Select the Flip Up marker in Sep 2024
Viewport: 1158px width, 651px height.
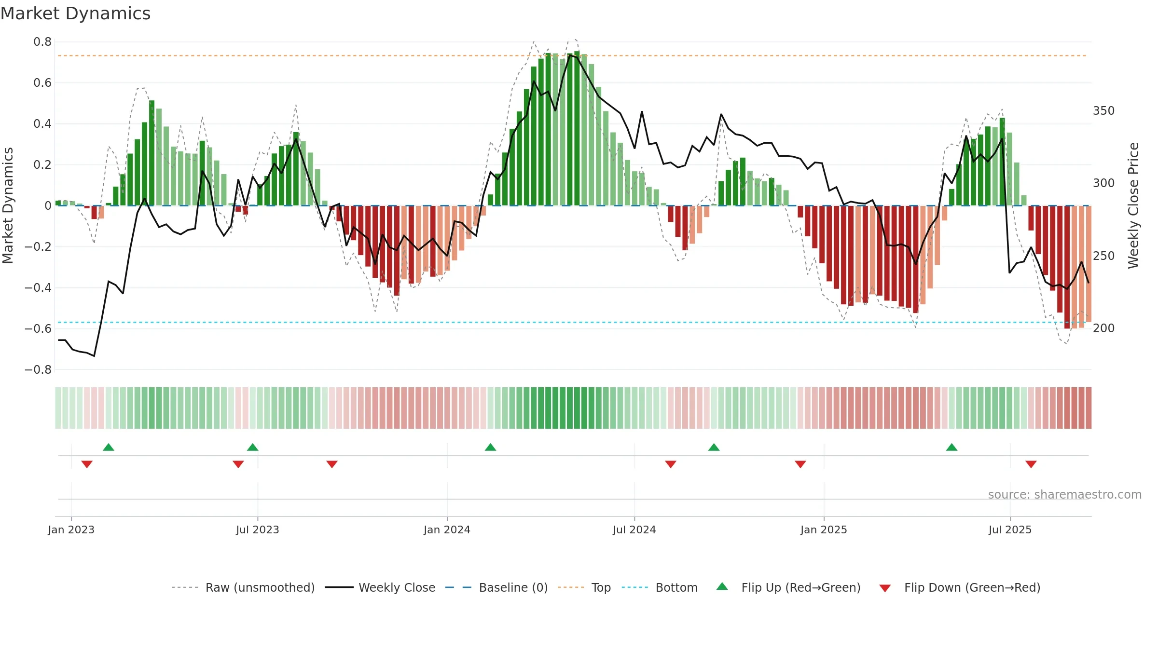tap(714, 447)
